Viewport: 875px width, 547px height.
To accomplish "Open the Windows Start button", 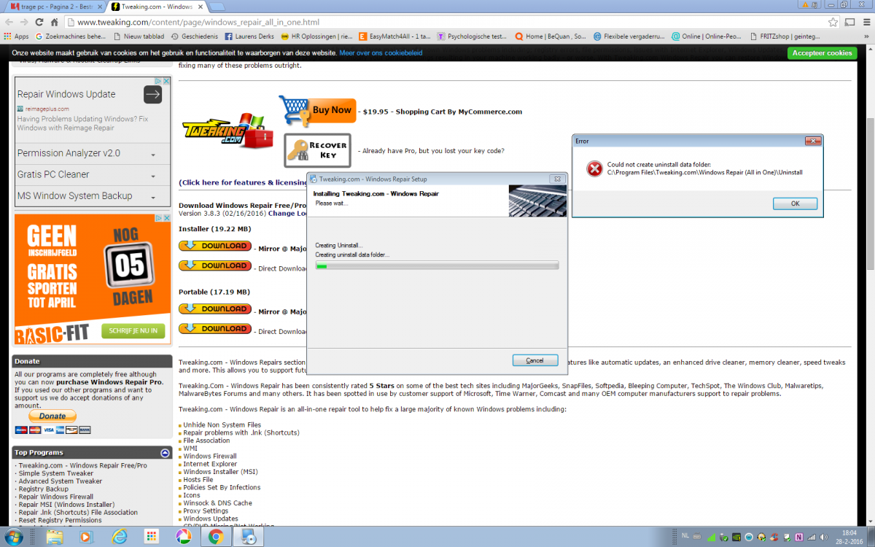I will [x=14, y=536].
